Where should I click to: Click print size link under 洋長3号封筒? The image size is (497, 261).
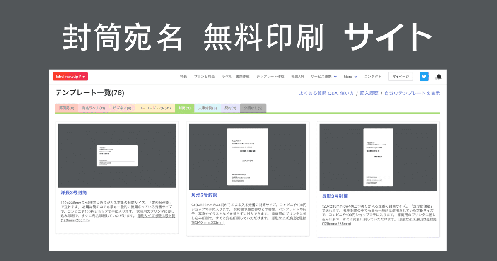click(118, 218)
